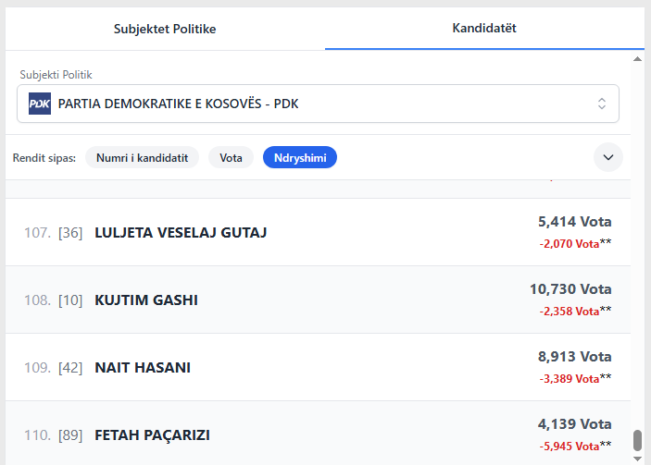Sort candidates by Vota
This screenshot has width=651, height=465.
point(231,157)
